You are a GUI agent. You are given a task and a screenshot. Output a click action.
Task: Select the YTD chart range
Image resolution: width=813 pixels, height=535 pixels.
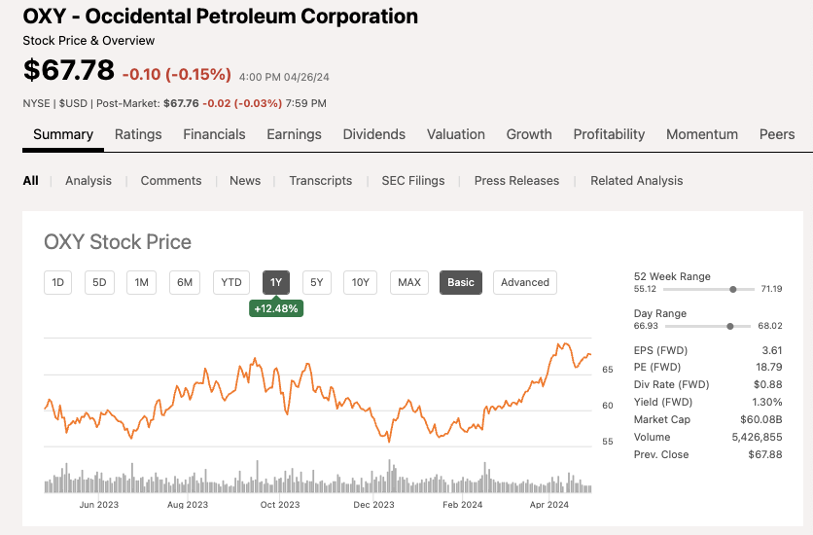pos(231,282)
